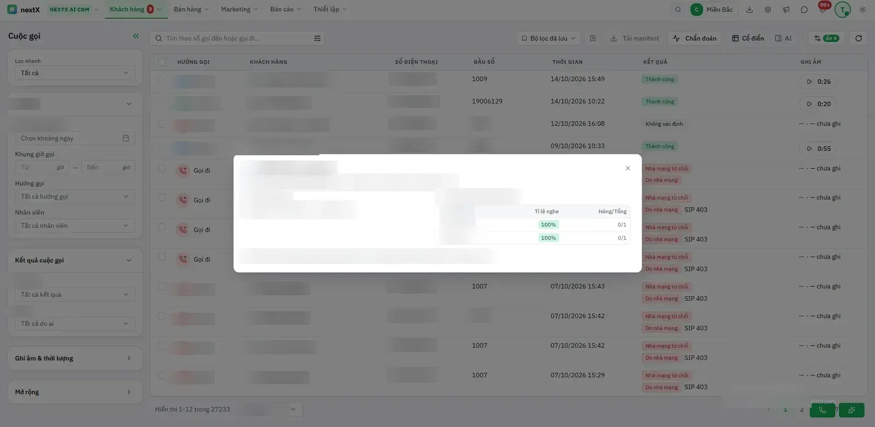
Task: Save current filter with bookmark icon
Action: 592,38
